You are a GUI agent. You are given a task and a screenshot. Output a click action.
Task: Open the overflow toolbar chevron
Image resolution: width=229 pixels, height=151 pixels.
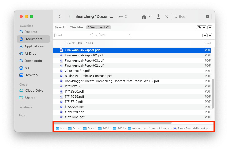pos(167,16)
